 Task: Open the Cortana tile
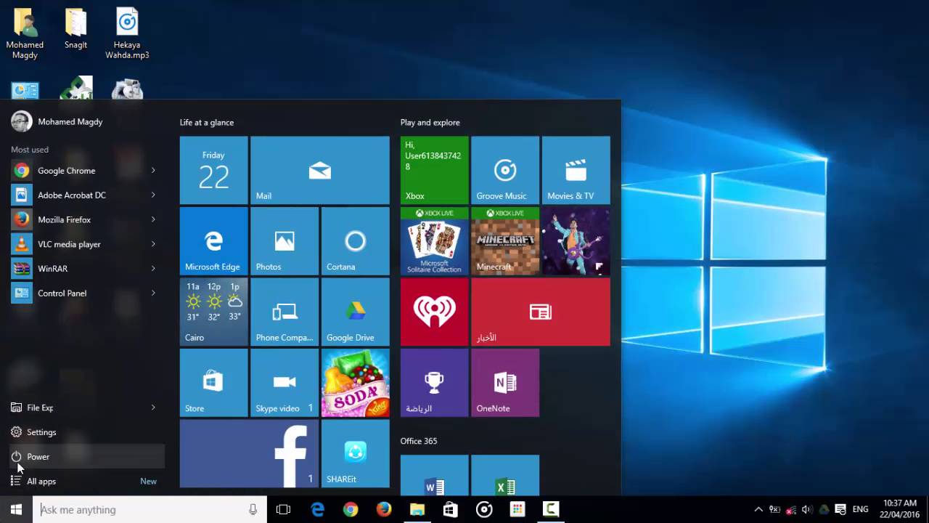click(356, 241)
